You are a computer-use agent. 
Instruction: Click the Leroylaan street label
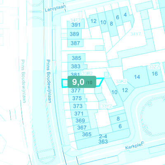point(55,8)
